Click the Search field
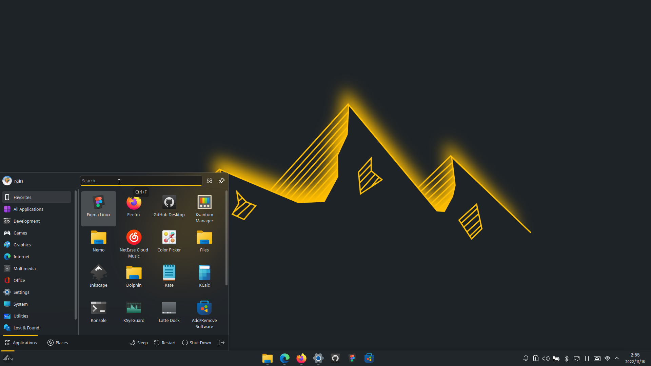 point(141,181)
